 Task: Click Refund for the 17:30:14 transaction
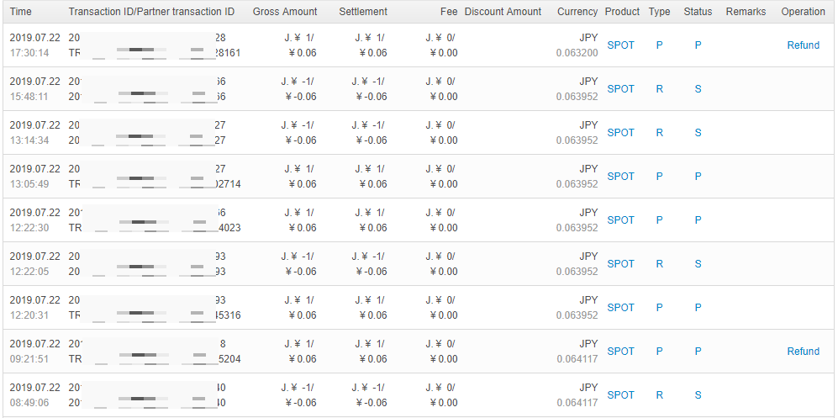803,45
